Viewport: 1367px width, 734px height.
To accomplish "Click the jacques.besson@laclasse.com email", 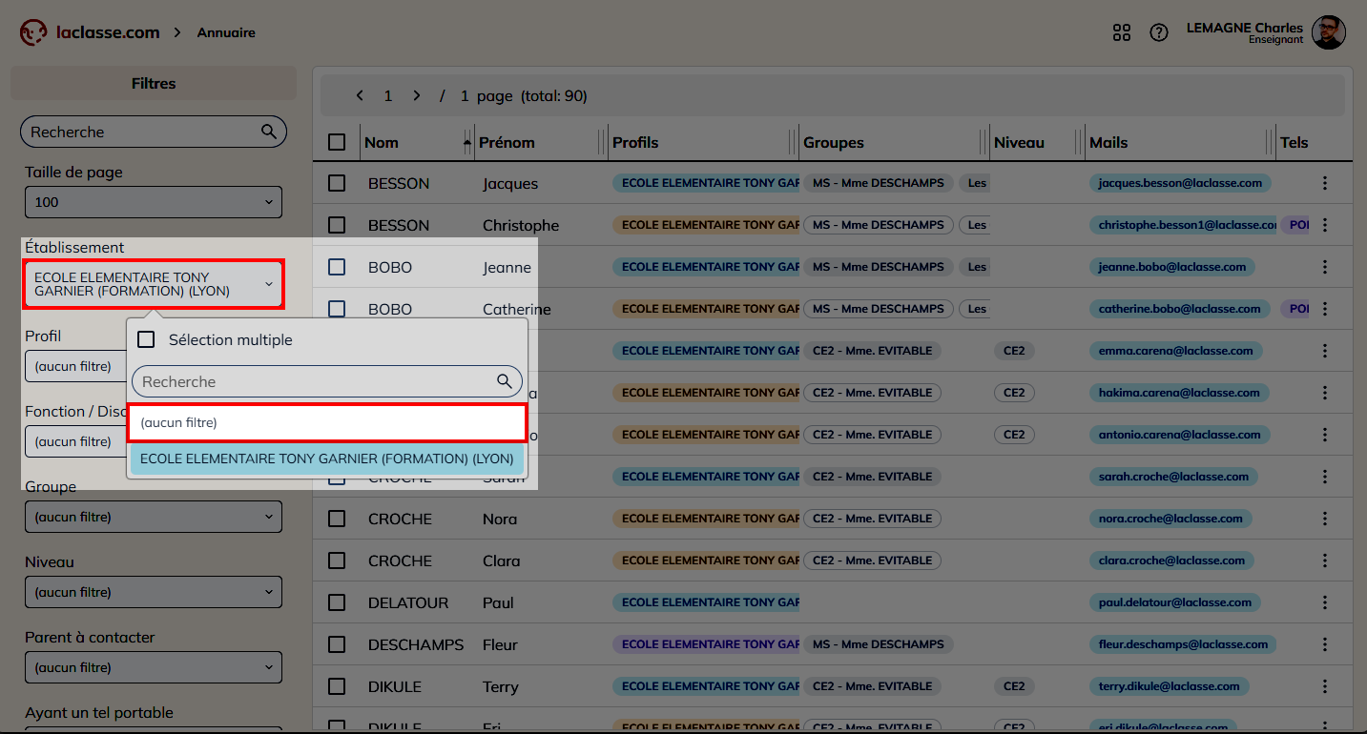I will tap(1179, 183).
